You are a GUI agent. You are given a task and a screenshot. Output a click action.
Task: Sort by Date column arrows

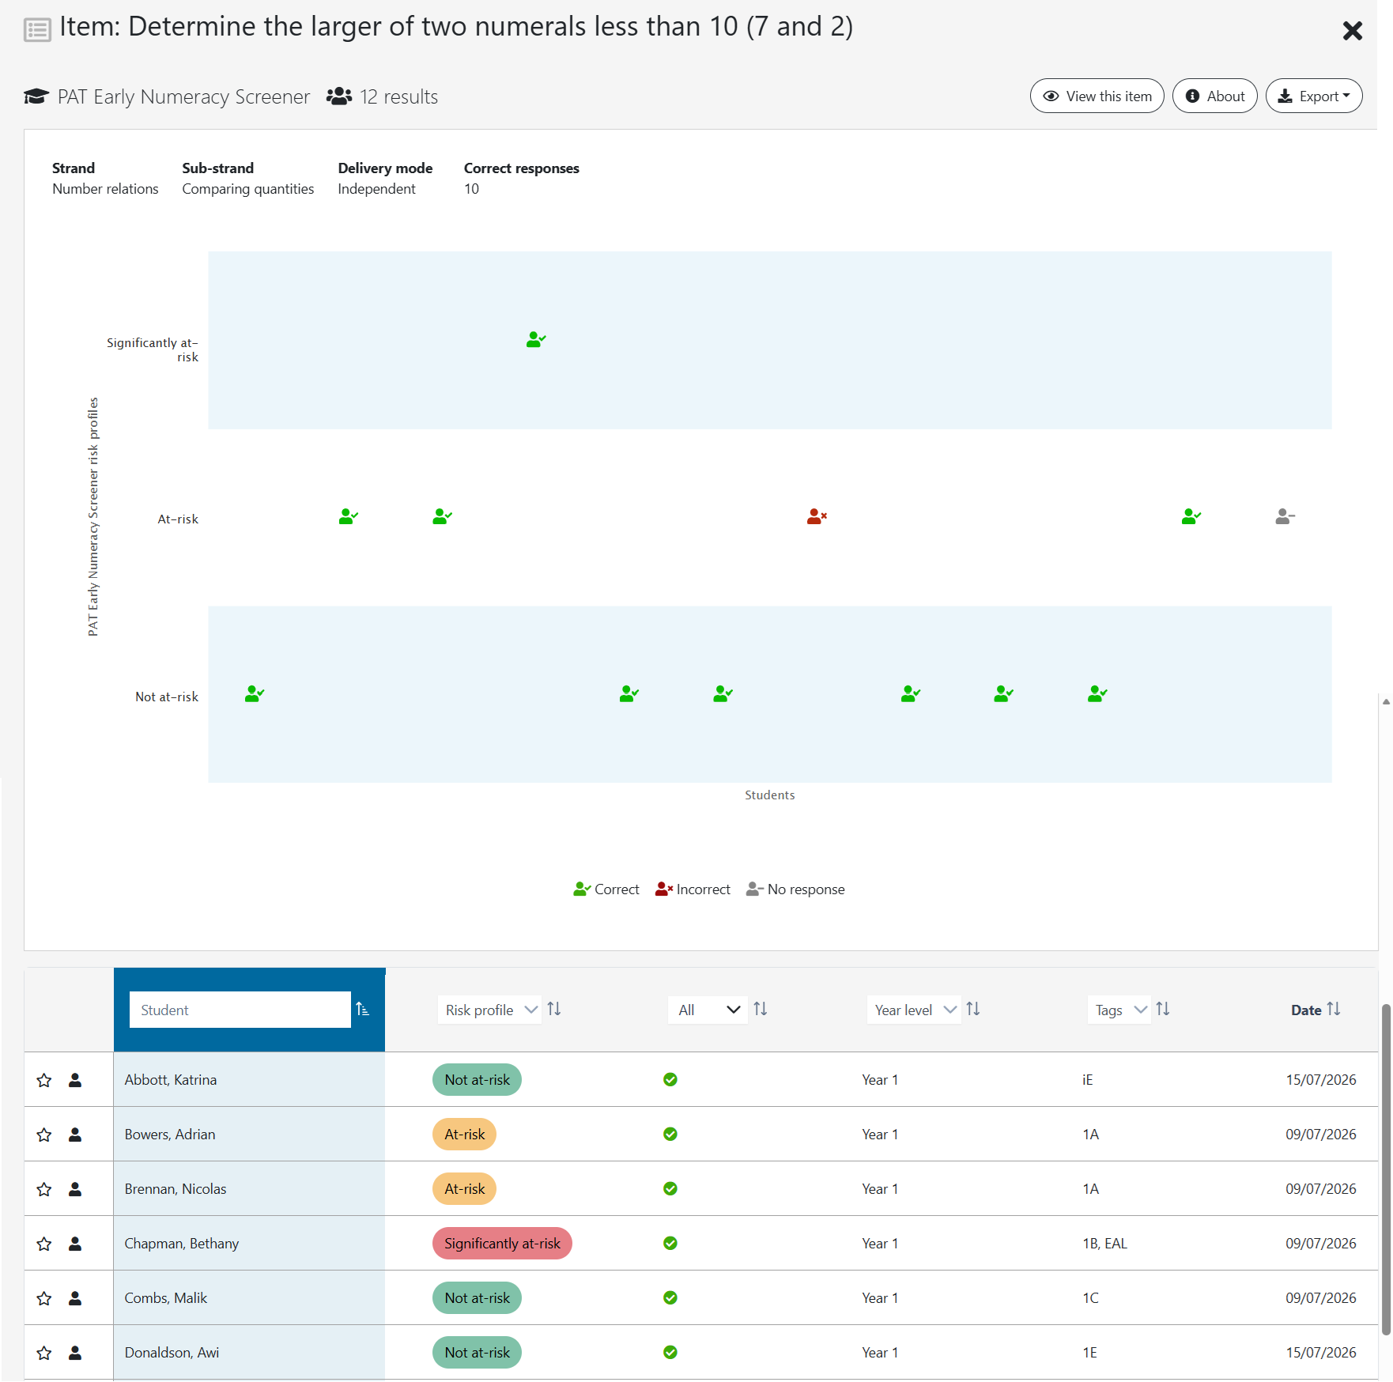(x=1334, y=1010)
